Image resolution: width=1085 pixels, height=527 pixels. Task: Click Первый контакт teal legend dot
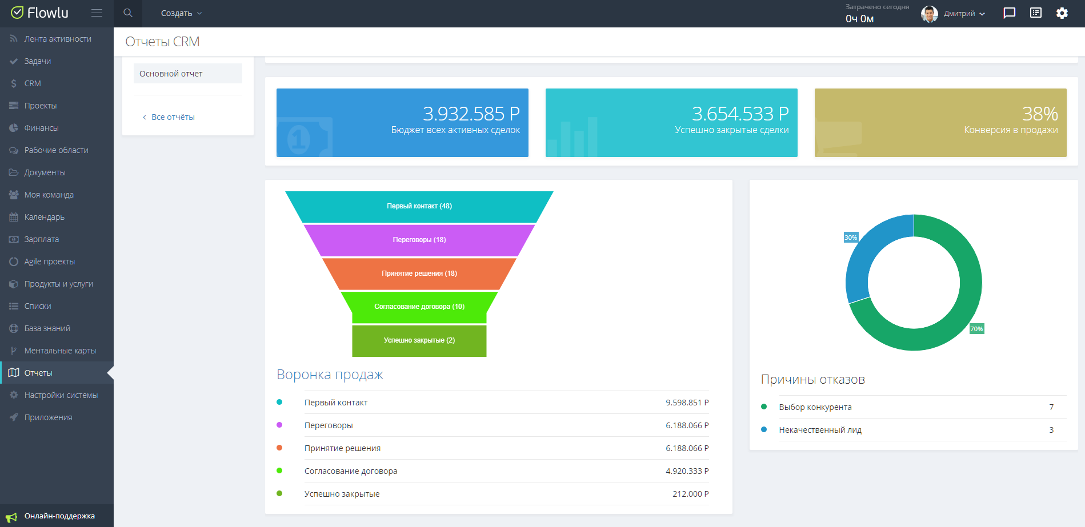click(x=279, y=402)
